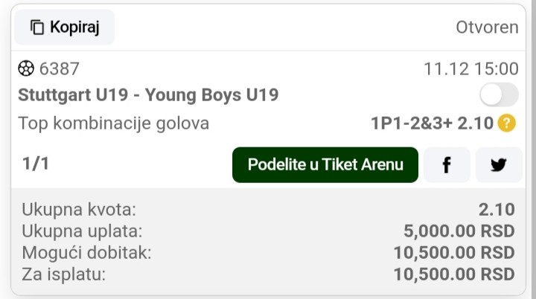Toggle the switch for Stuttgart U19 match
Screen dimensions: 536x299
[499, 94]
